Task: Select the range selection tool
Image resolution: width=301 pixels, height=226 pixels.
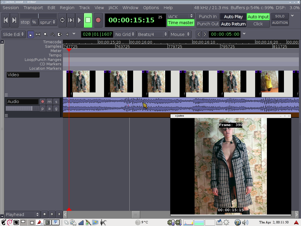Action: point(38,34)
